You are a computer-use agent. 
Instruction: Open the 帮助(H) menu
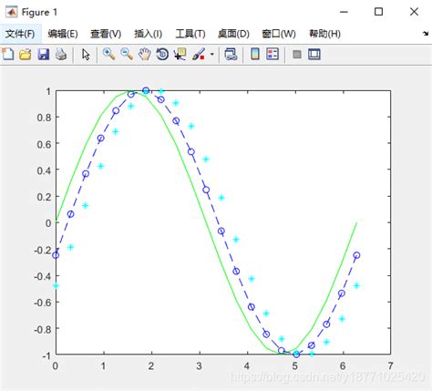324,34
